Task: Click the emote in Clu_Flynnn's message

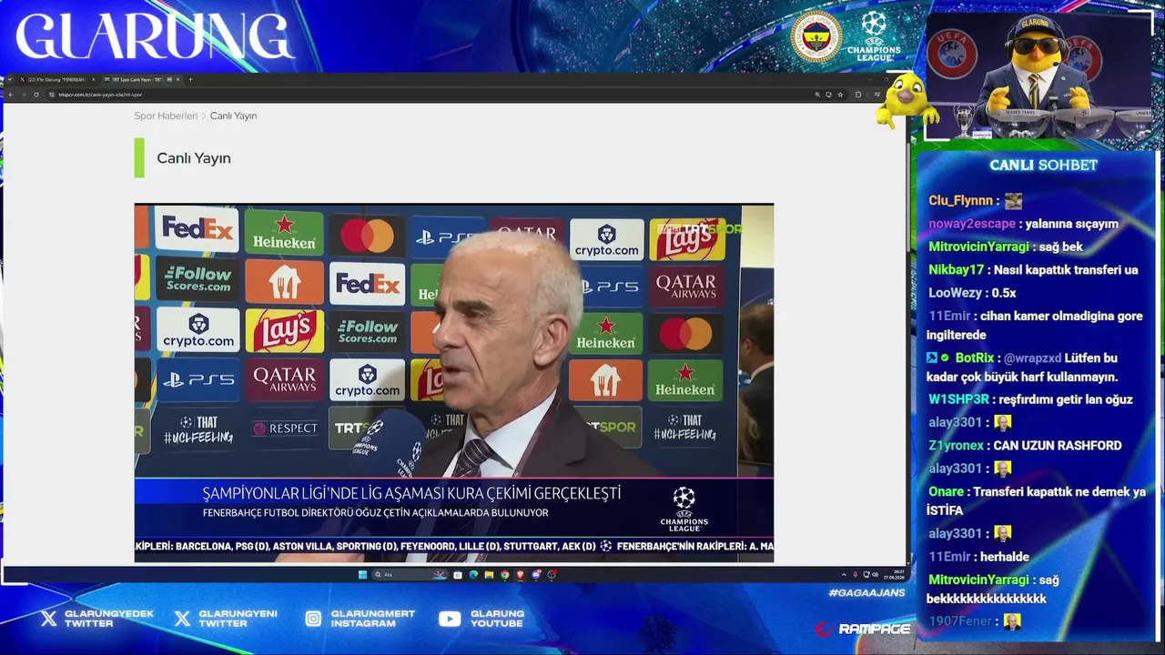Action: [x=1013, y=201]
